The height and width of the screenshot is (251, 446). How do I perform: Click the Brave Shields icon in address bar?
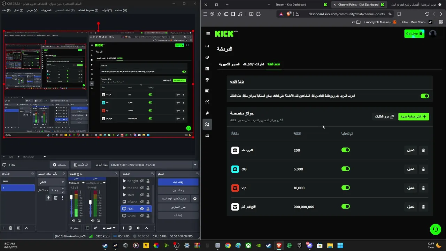point(289,14)
